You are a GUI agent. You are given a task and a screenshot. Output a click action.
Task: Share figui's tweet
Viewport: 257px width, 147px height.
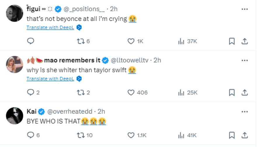(x=245, y=41)
